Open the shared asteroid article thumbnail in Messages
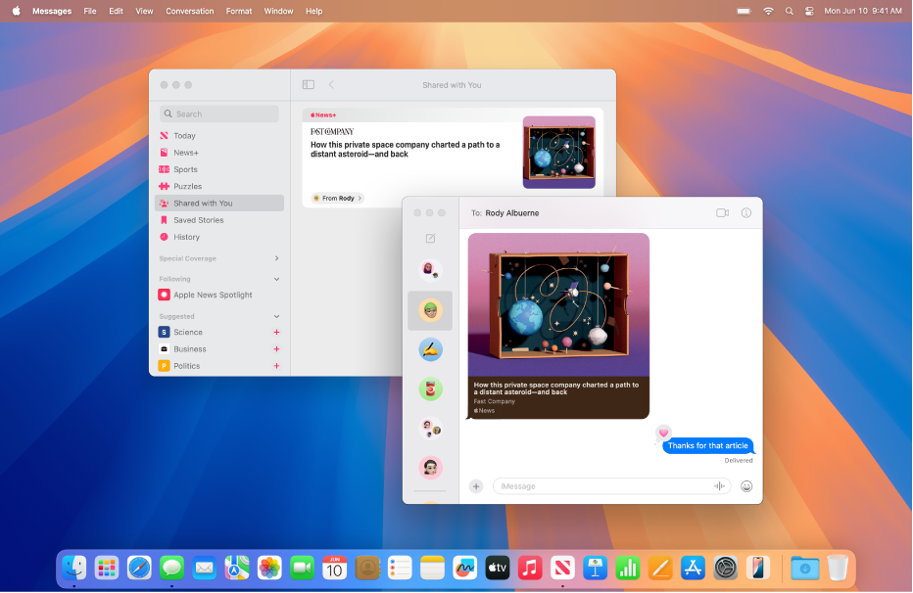 pyautogui.click(x=558, y=303)
